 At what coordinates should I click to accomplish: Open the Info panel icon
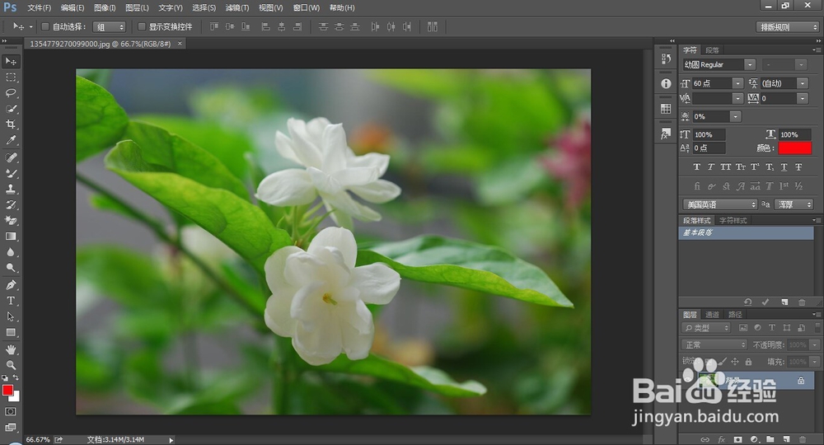point(666,83)
